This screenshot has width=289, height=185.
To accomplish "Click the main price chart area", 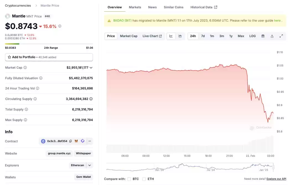I will click(190, 100).
